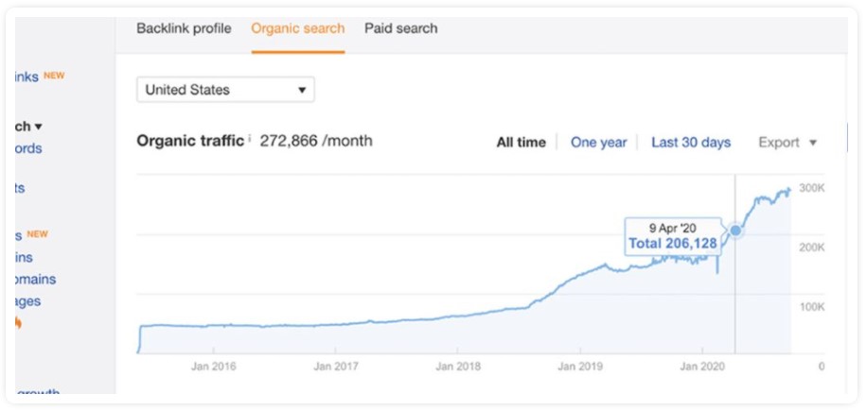Show the Last 30 days range
Screen dimensions: 867x411
tap(690, 142)
